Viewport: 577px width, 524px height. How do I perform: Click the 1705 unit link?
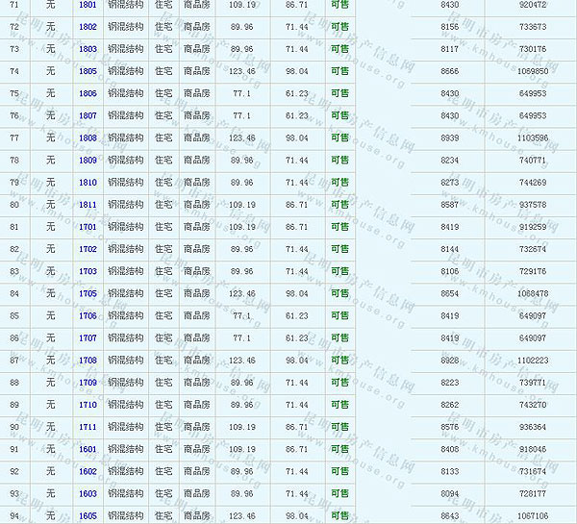pos(88,293)
